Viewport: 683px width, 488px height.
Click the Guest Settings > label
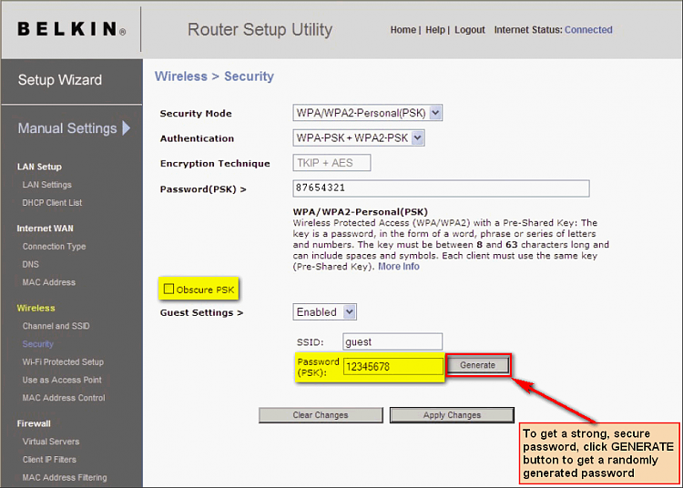[x=201, y=312]
